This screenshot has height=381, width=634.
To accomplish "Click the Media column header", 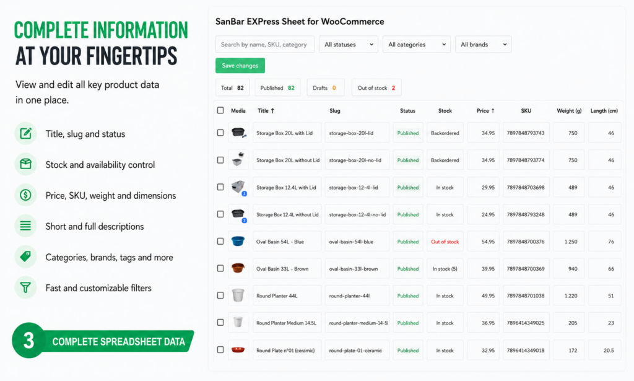I will pos(238,110).
